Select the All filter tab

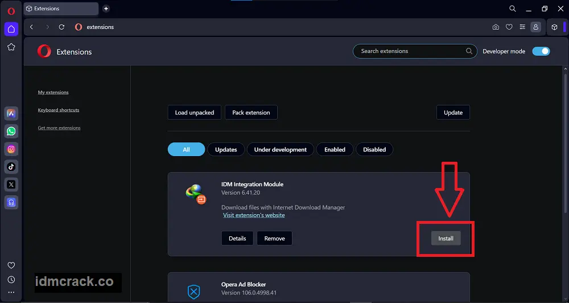pyautogui.click(x=186, y=149)
